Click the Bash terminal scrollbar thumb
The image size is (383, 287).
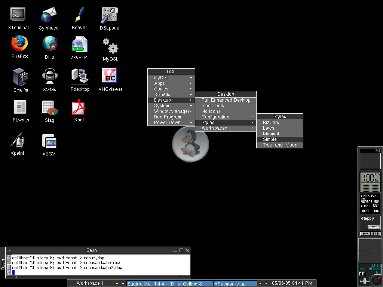coord(9,267)
